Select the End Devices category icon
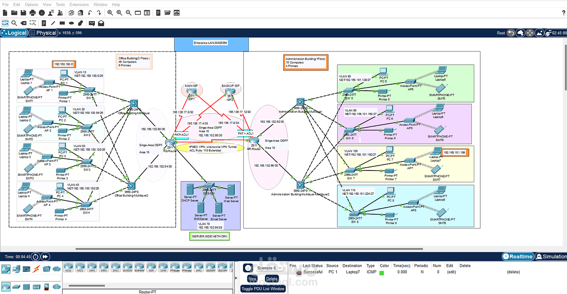This screenshot has width=567, height=294. coord(15,268)
